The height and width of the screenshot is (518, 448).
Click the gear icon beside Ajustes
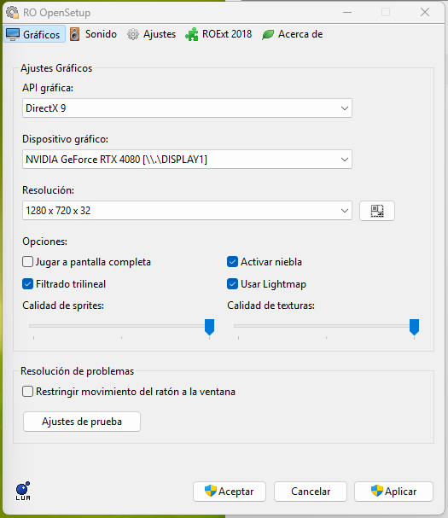point(133,34)
